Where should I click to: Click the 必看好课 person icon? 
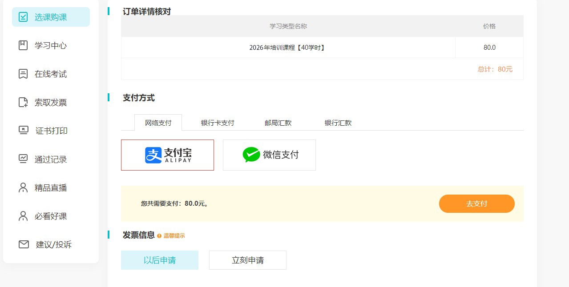pos(23,216)
